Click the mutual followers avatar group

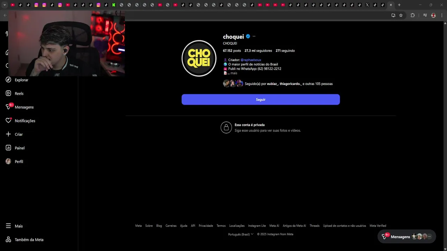point(233,83)
